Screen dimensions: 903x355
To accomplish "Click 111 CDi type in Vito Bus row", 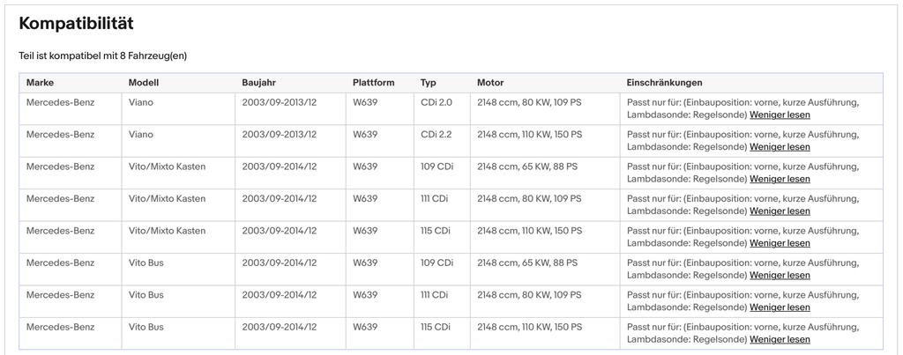I will click(x=434, y=295).
